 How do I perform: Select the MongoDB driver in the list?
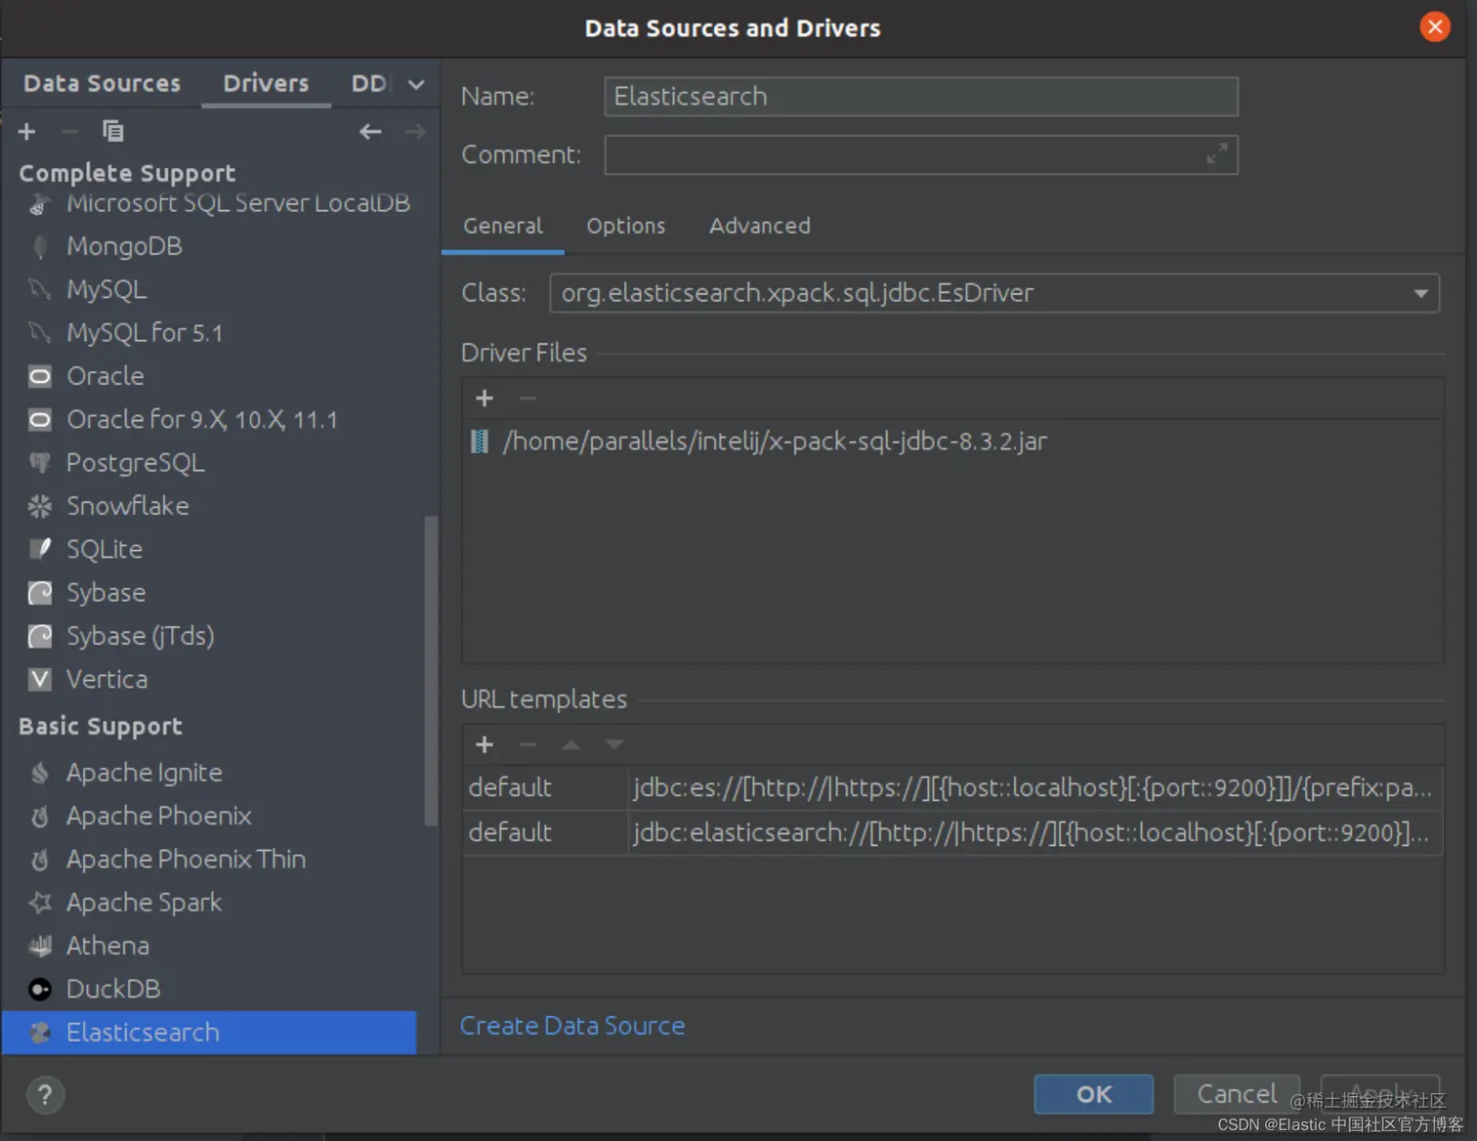(124, 246)
